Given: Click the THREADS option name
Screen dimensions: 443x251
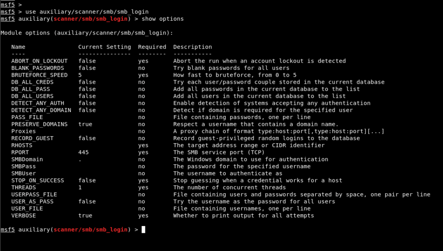Looking at the screenshot, I should [23, 187].
